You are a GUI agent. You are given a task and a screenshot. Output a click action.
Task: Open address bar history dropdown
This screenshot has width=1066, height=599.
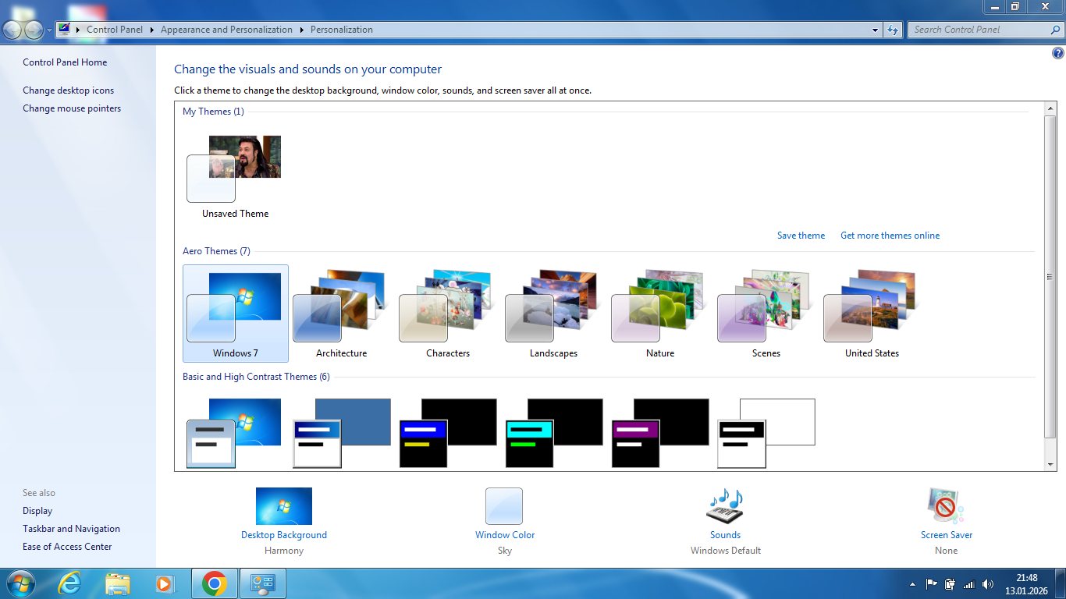tap(875, 30)
